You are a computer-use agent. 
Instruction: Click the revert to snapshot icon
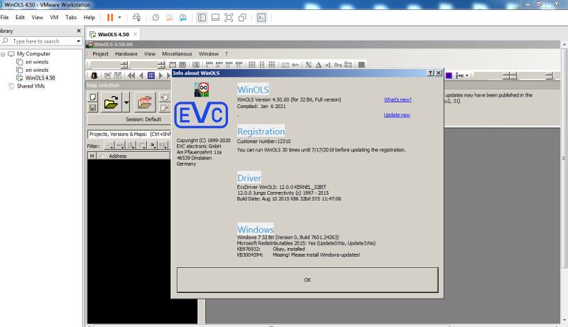click(x=169, y=17)
